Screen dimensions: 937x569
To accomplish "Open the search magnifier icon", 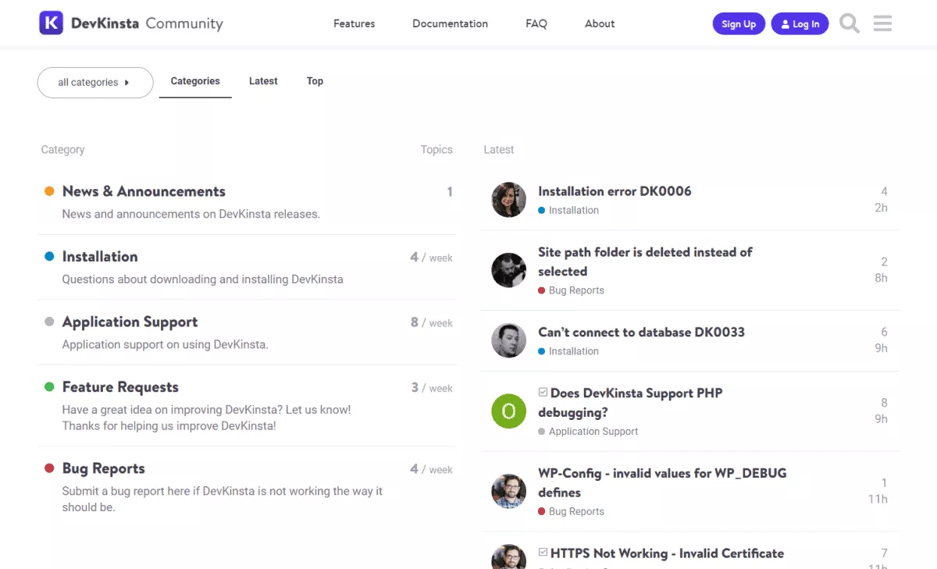I will [x=850, y=23].
